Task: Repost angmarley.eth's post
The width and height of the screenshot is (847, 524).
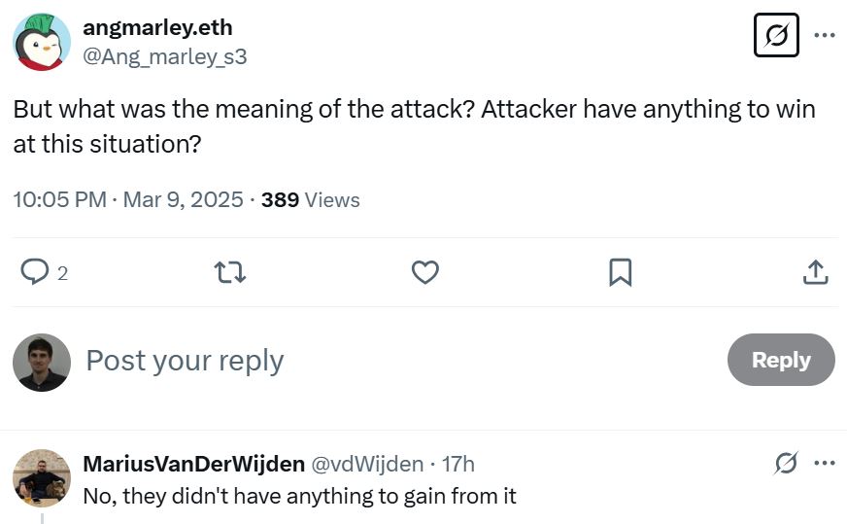Action: click(x=230, y=272)
